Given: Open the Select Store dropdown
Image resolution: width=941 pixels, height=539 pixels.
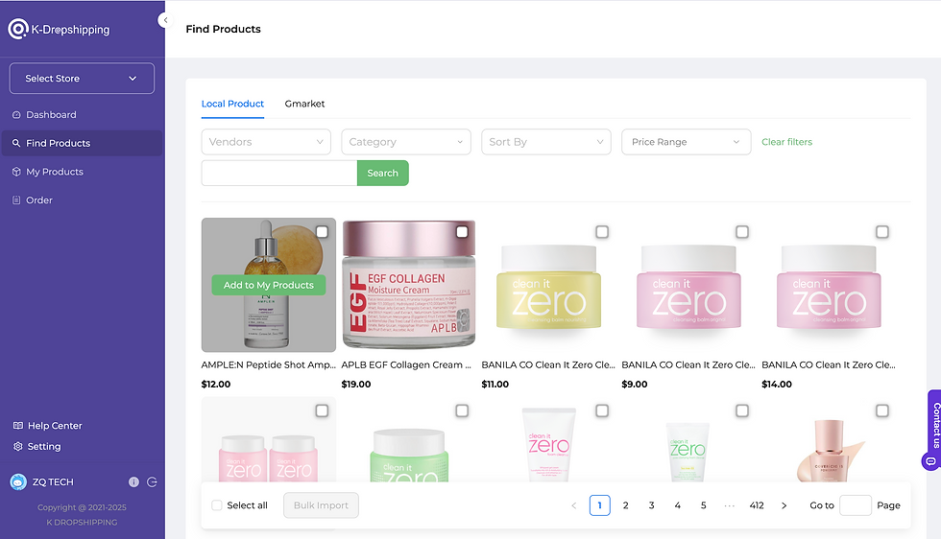Looking at the screenshot, I should click(x=82, y=79).
